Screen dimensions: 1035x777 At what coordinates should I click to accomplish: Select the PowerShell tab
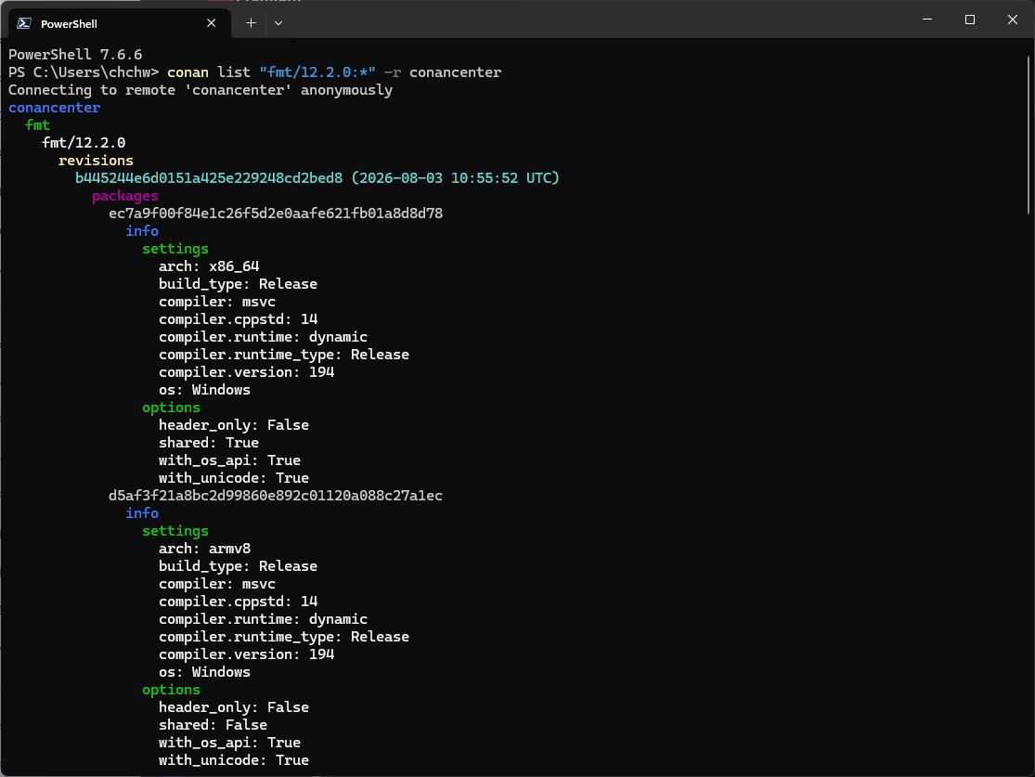pos(120,23)
